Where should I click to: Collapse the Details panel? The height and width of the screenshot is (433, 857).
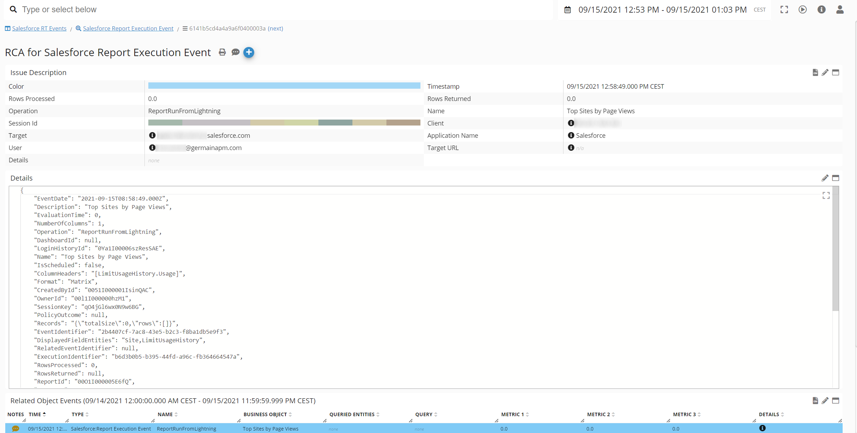pos(836,178)
